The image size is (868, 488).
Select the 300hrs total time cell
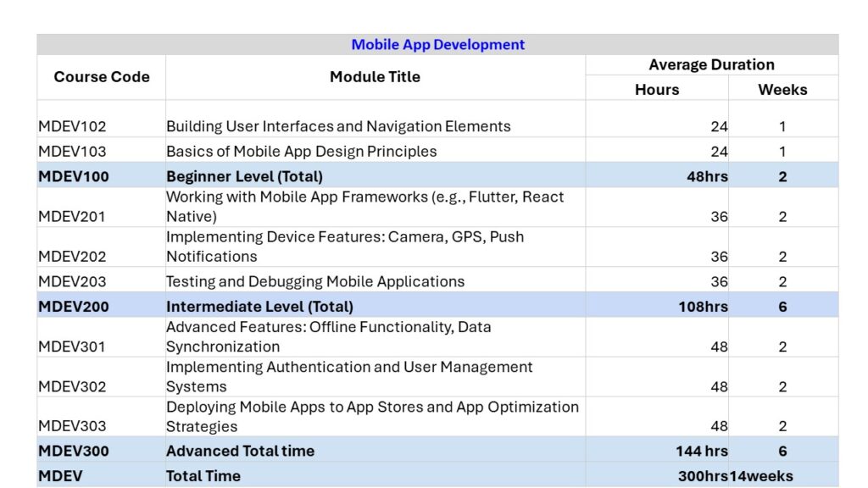(702, 475)
